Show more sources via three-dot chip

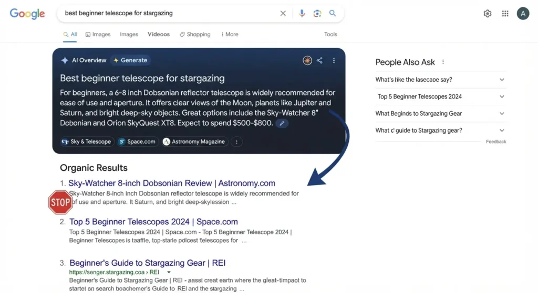[236, 142]
